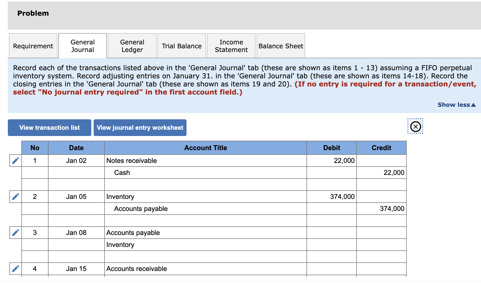Switch to the General Ledger tab

(x=132, y=46)
